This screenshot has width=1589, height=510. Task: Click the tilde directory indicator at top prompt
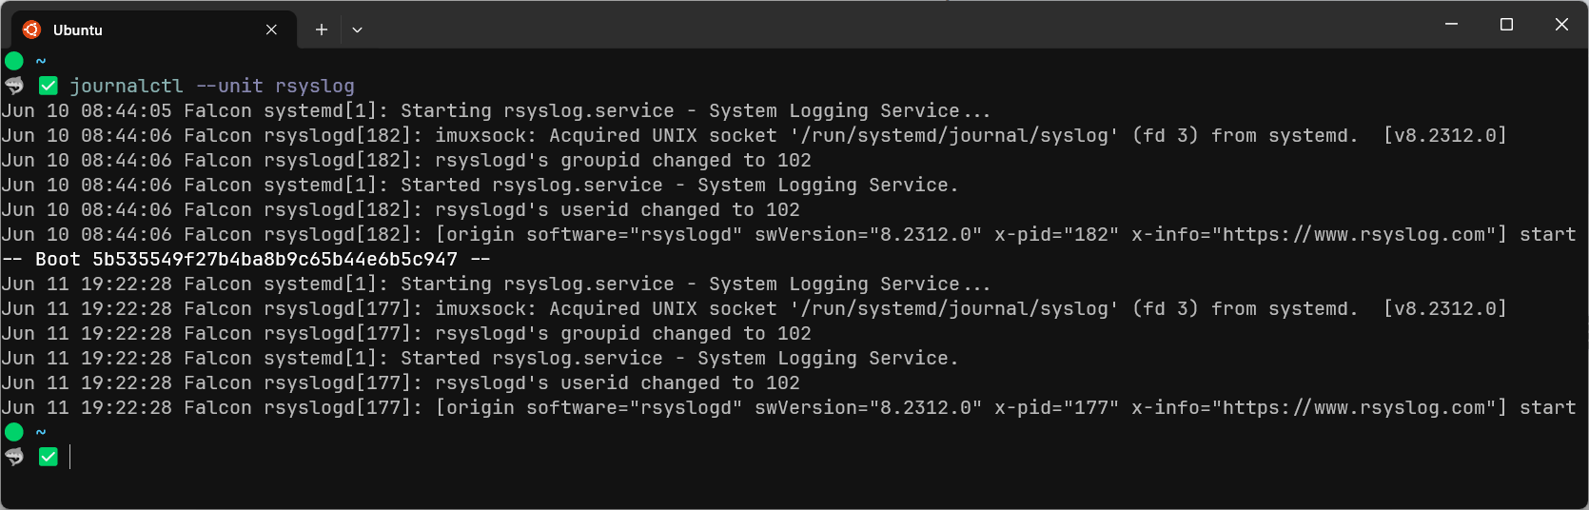click(x=41, y=61)
